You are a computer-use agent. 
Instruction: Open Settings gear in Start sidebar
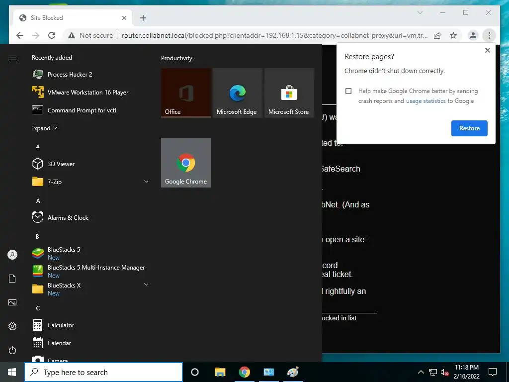pyautogui.click(x=12, y=326)
